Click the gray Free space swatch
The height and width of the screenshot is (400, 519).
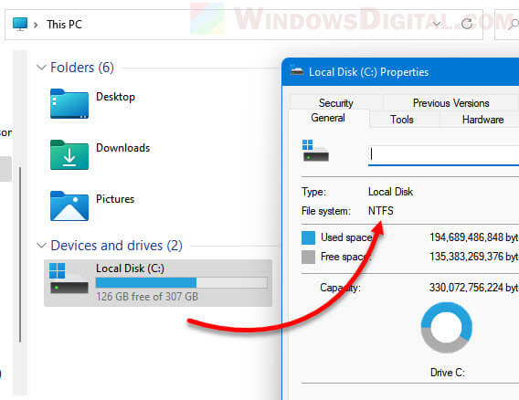(308, 257)
